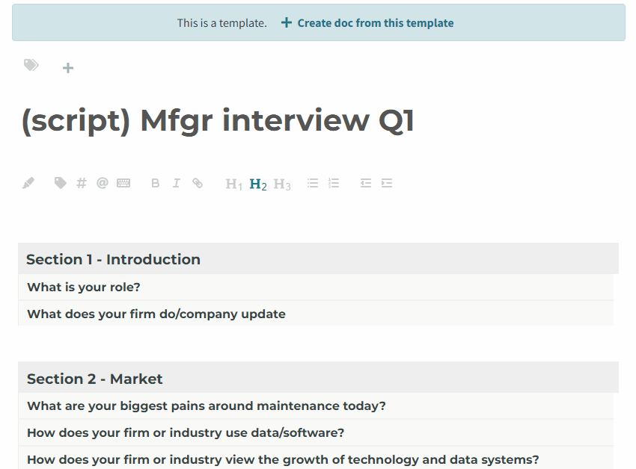Click the tag icon in formatting toolbar

(x=61, y=183)
